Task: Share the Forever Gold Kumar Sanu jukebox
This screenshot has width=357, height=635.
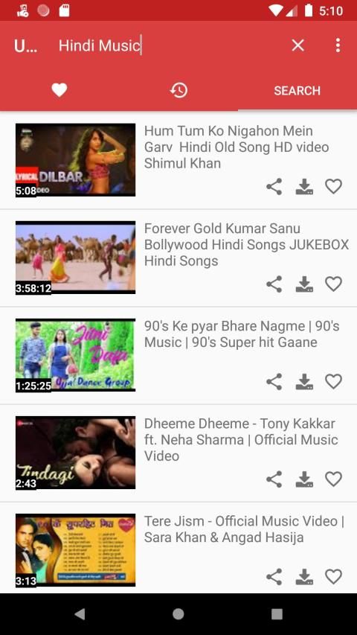Action: 274,284
